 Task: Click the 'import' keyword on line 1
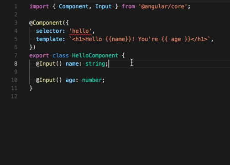click(39, 6)
